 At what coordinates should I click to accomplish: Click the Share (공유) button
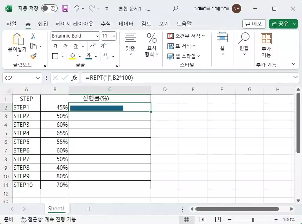point(280,24)
